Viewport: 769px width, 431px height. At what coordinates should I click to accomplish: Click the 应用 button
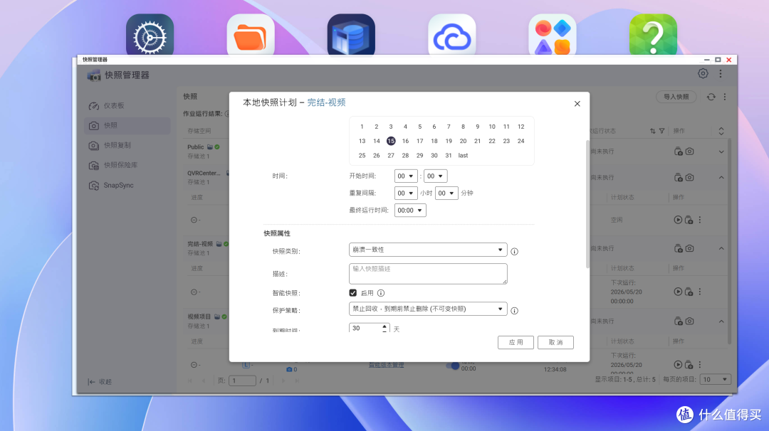tap(516, 342)
